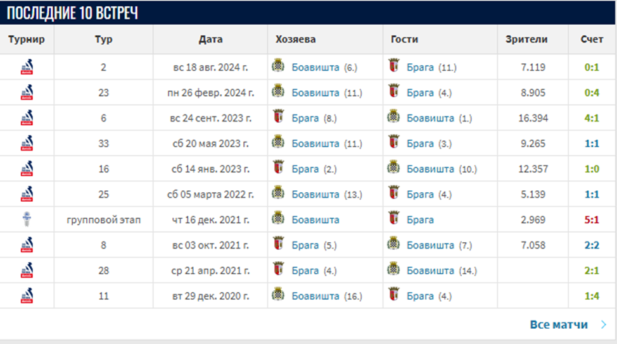This screenshot has height=344, width=617.
Task: Click Boavista crest in 14 Jan 2023 row
Action: pos(393,169)
